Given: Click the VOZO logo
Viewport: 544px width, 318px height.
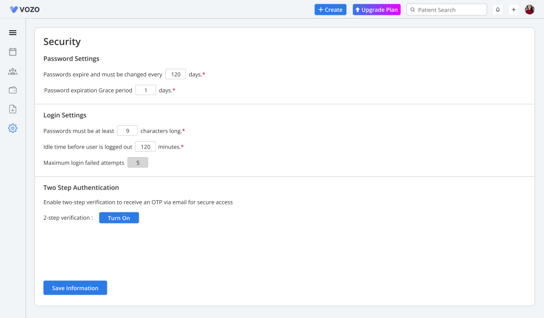Looking at the screenshot, I should pos(24,10).
